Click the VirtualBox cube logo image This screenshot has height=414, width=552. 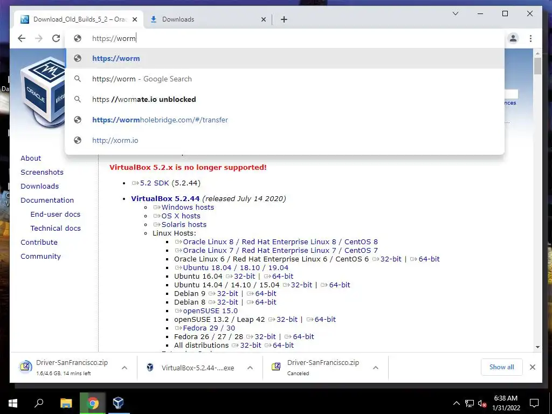[x=43, y=92]
